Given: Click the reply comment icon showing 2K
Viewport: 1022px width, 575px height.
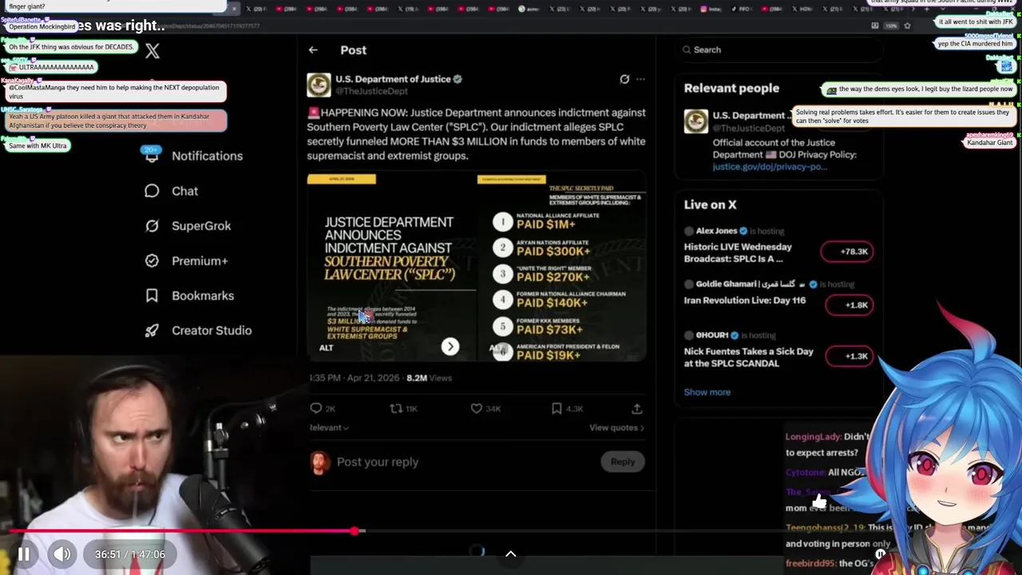Looking at the screenshot, I should tap(316, 408).
